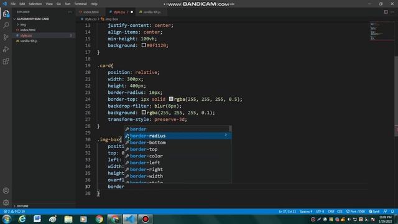This screenshot has height=224, width=398.
Task: Select the border-bottom suggestion
Action: pyautogui.click(x=178, y=142)
